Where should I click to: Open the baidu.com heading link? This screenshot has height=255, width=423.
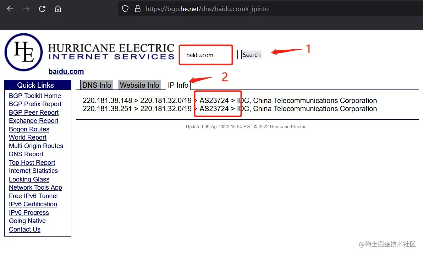(x=66, y=72)
